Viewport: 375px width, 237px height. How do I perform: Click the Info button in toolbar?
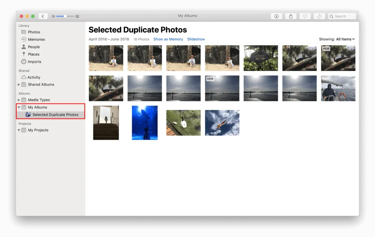coord(276,16)
